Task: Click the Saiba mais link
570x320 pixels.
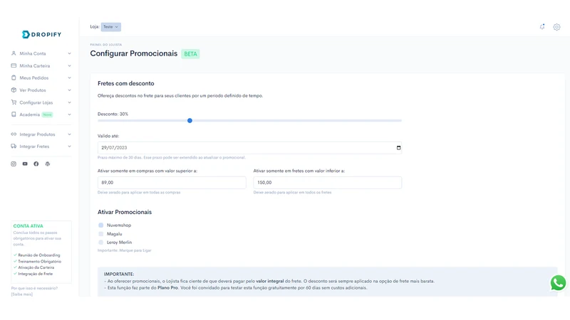Action: pos(22,294)
